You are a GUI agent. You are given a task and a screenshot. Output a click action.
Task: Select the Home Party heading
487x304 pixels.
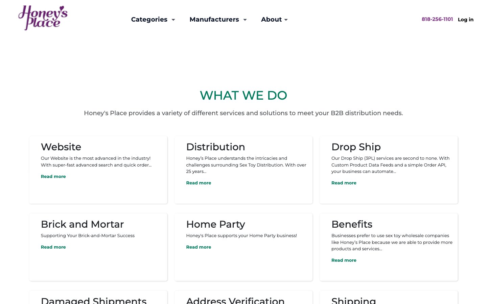pos(215,224)
